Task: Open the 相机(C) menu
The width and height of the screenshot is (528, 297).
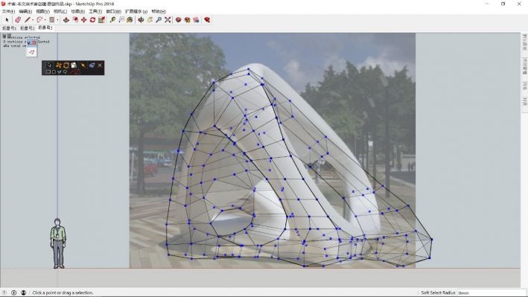Action: [60, 11]
